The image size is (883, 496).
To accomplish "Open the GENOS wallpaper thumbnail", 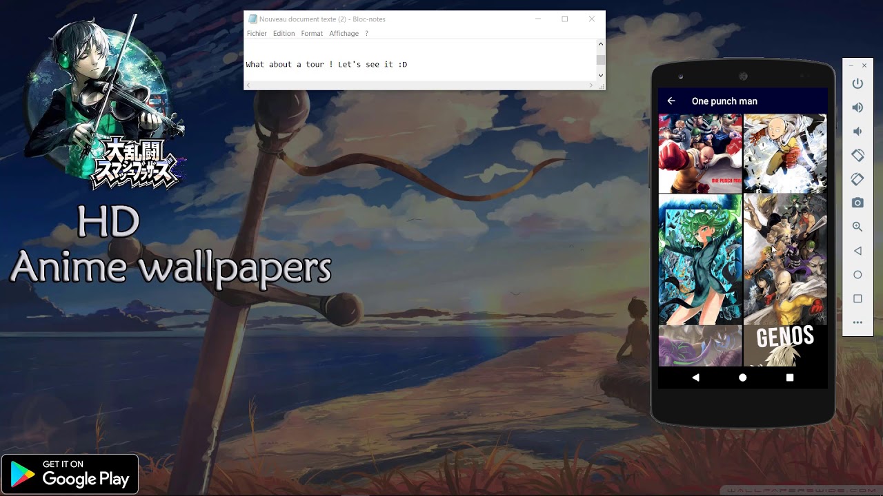I will pyautogui.click(x=785, y=346).
